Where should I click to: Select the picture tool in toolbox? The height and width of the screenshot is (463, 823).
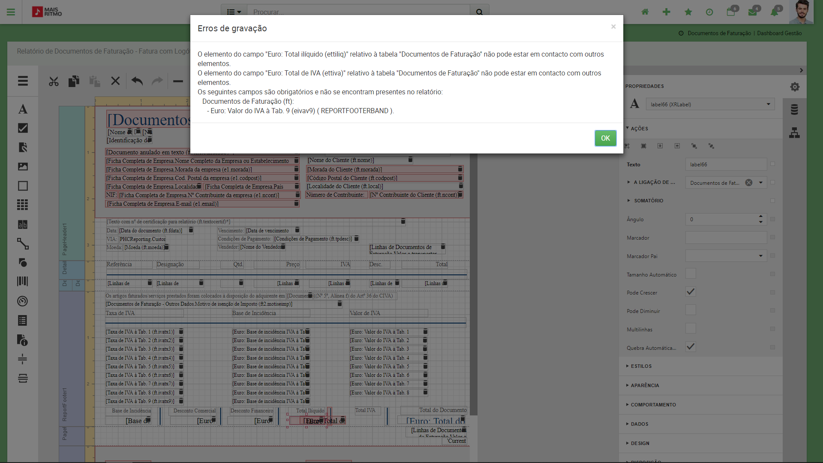click(x=23, y=167)
